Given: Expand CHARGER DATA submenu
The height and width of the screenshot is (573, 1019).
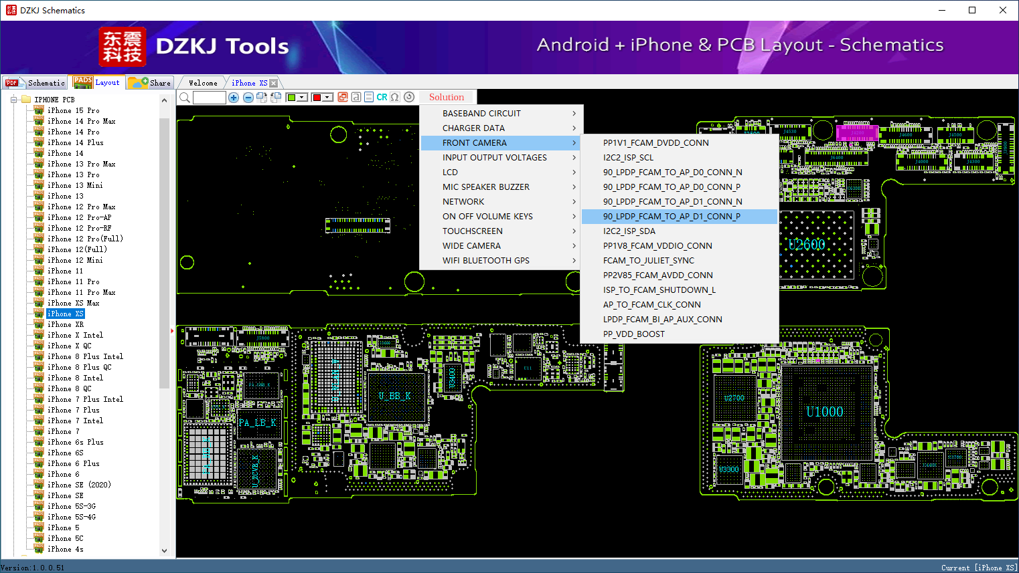Looking at the screenshot, I should (500, 128).
